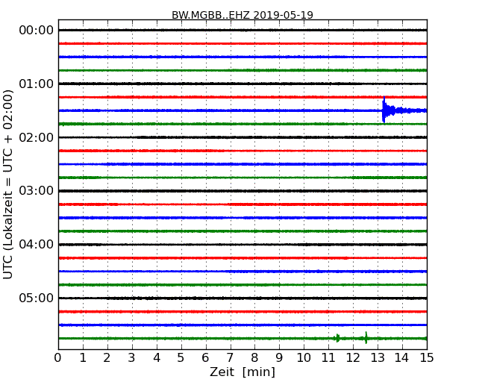This screenshot has width=485, height=388.
Task: Click the x-axis tick label "8"
Action: pyautogui.click(x=254, y=358)
